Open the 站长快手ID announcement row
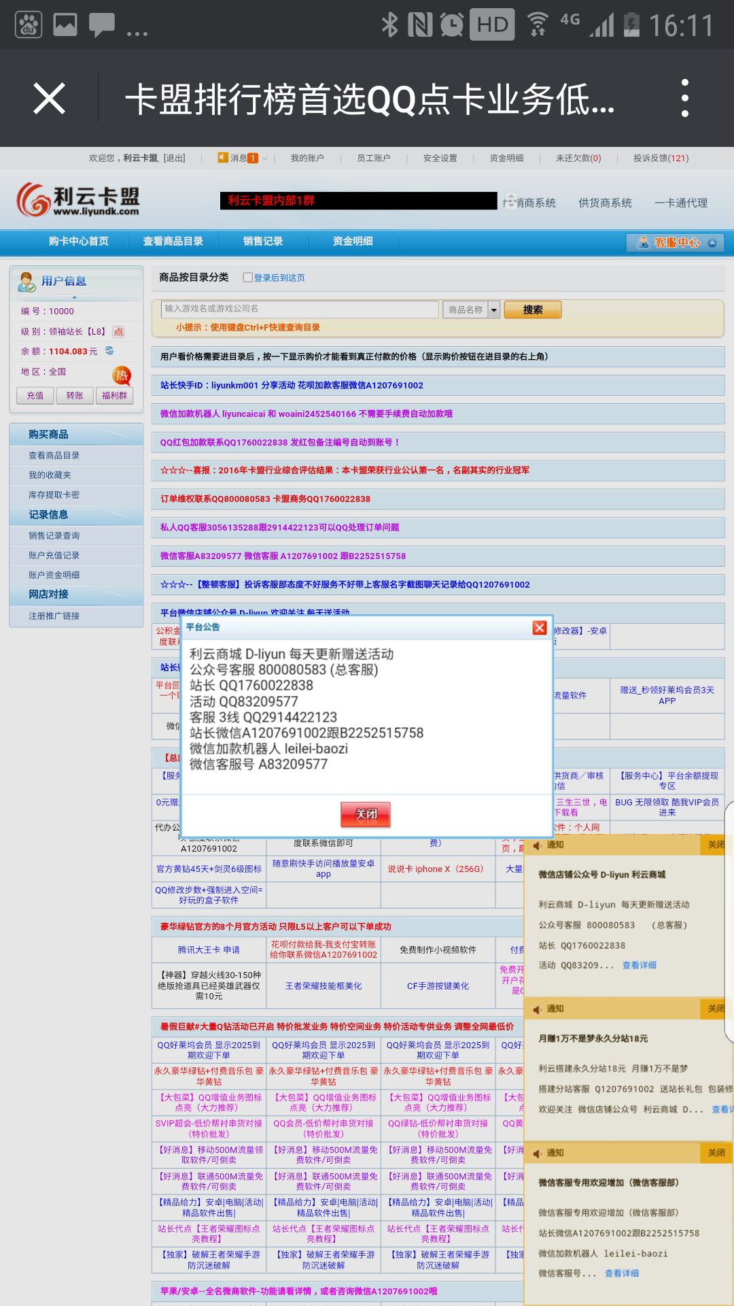This screenshot has height=1306, width=734. [x=438, y=385]
